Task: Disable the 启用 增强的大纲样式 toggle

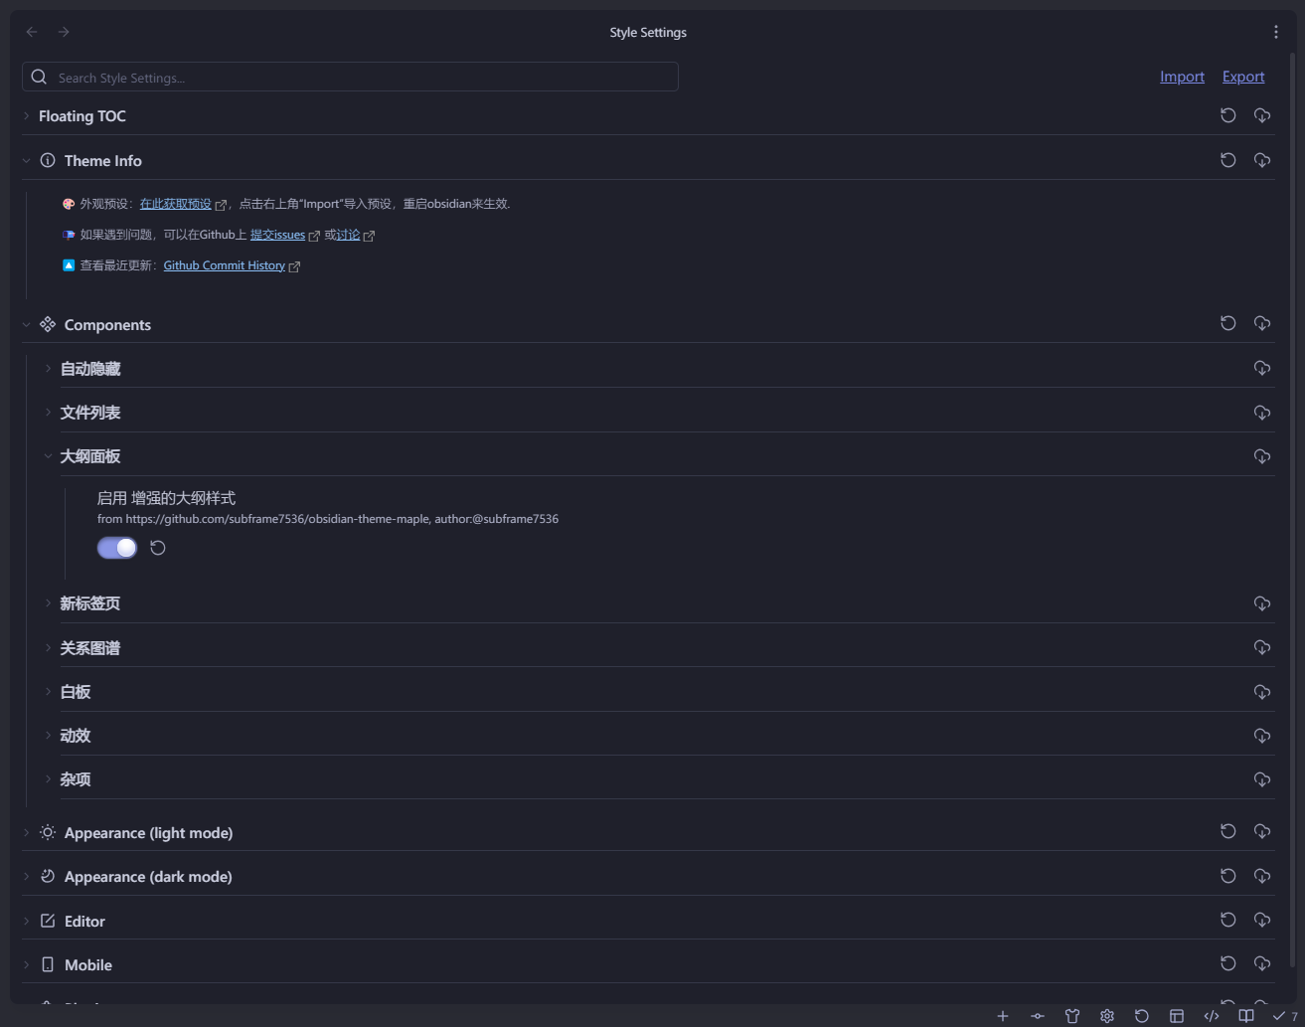Action: [117, 548]
